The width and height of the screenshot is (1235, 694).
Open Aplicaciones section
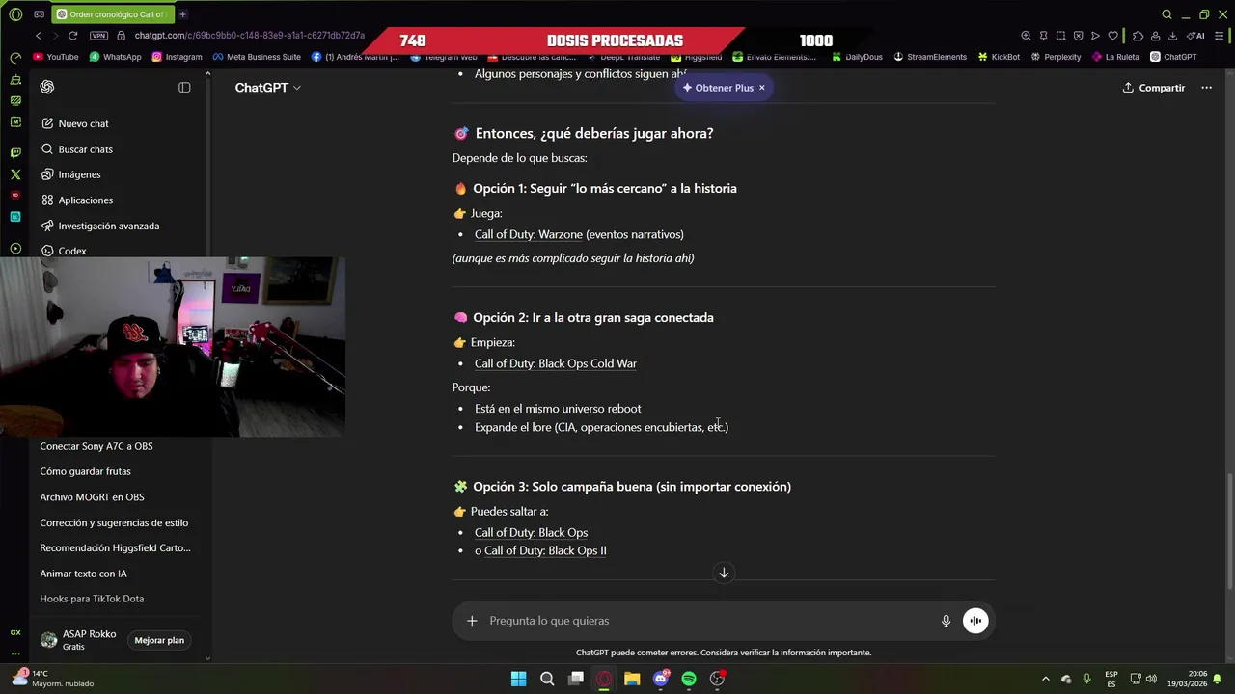coord(77,200)
